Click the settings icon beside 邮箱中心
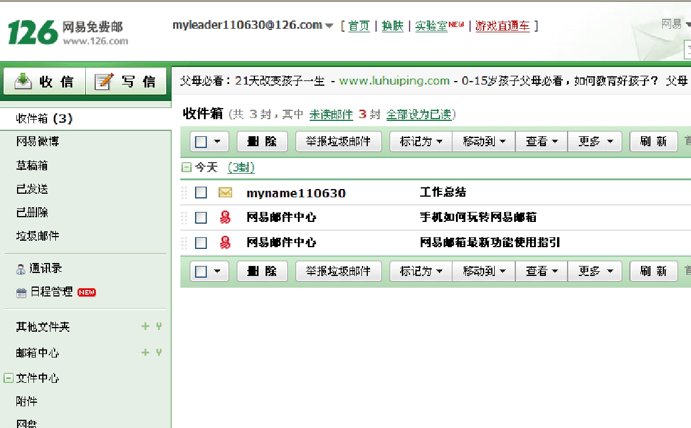This screenshot has width=691, height=428. tap(159, 352)
